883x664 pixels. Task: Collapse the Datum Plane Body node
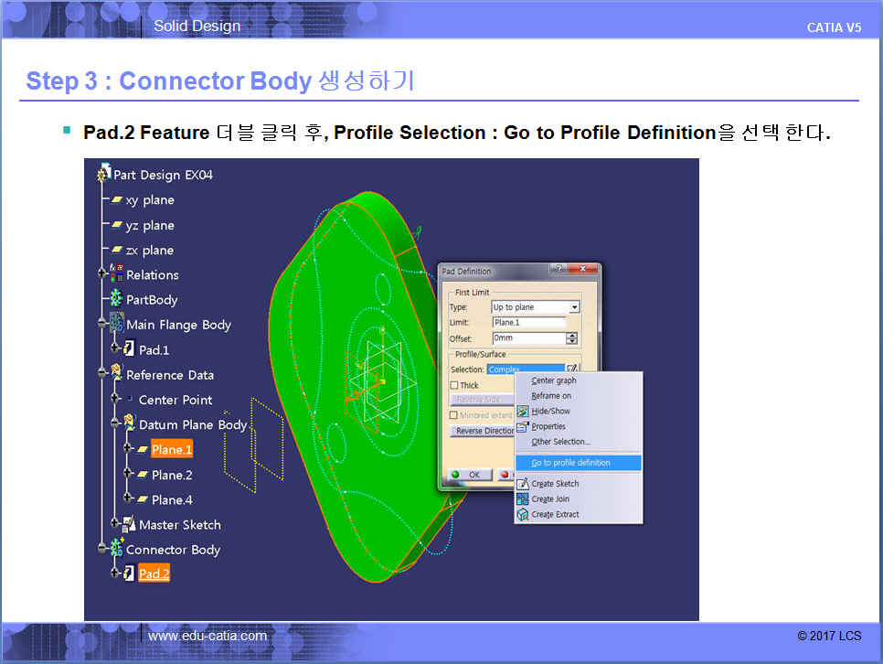(x=115, y=424)
